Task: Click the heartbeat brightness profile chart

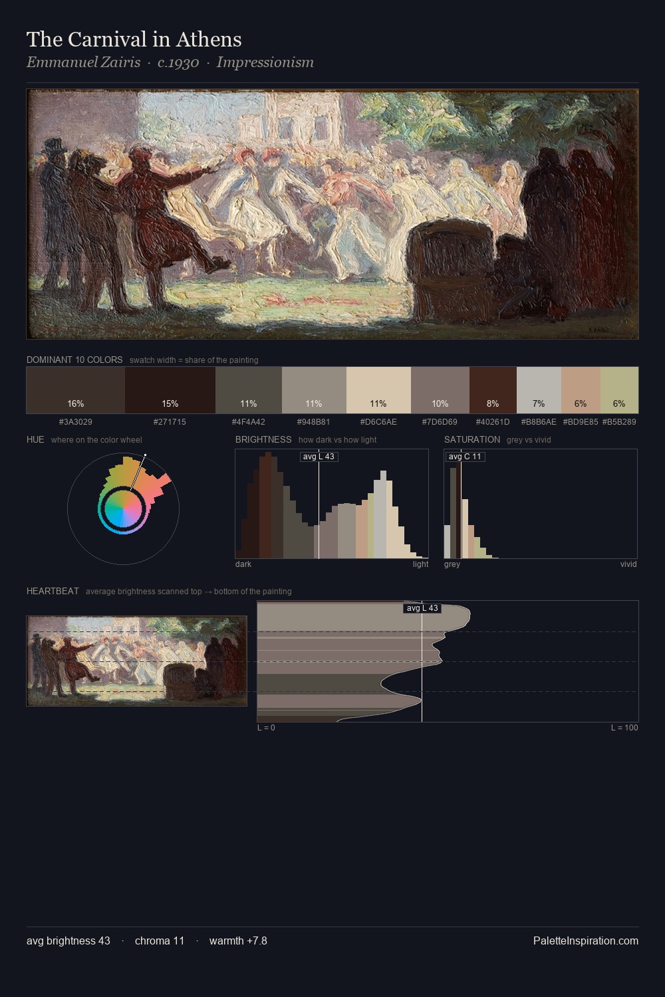Action: point(448,661)
